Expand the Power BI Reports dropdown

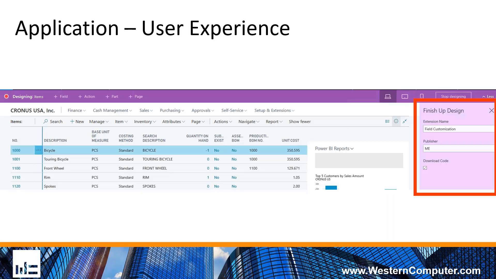pos(334,149)
